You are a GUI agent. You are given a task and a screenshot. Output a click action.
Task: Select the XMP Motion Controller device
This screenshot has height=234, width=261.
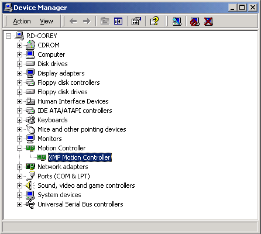(80, 157)
